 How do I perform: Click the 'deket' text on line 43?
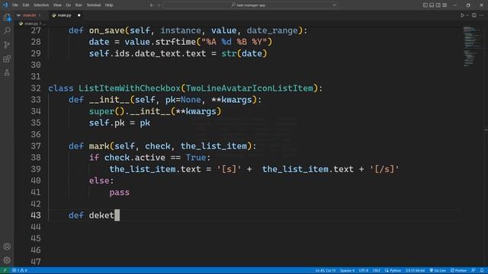[101, 215]
